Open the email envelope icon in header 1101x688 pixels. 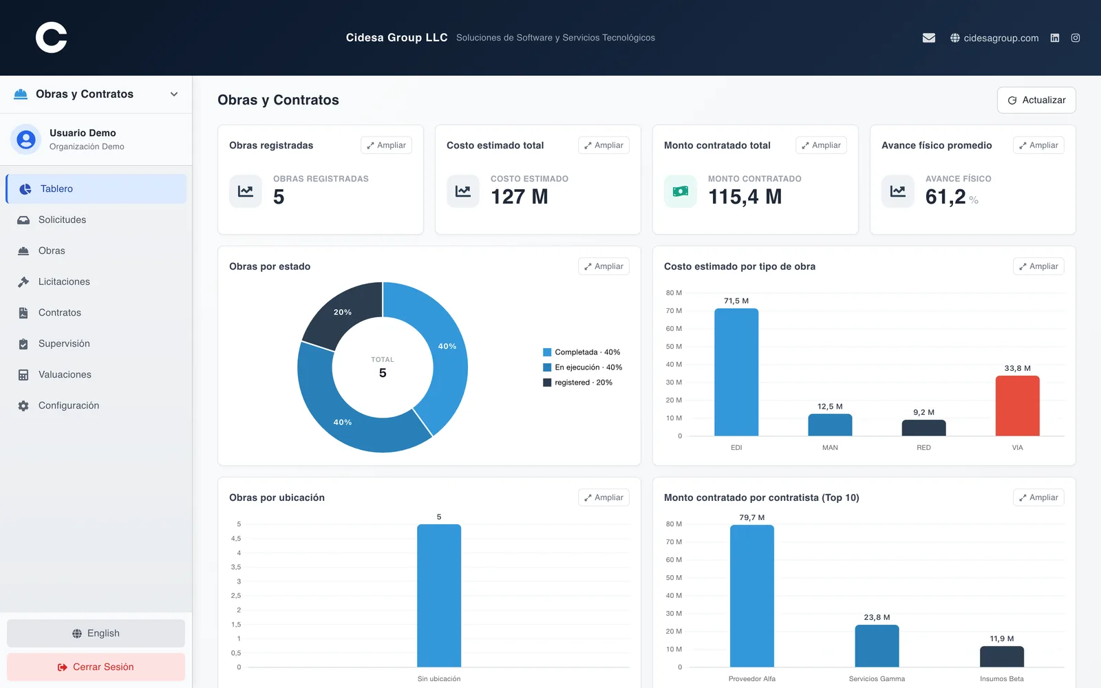click(x=929, y=38)
